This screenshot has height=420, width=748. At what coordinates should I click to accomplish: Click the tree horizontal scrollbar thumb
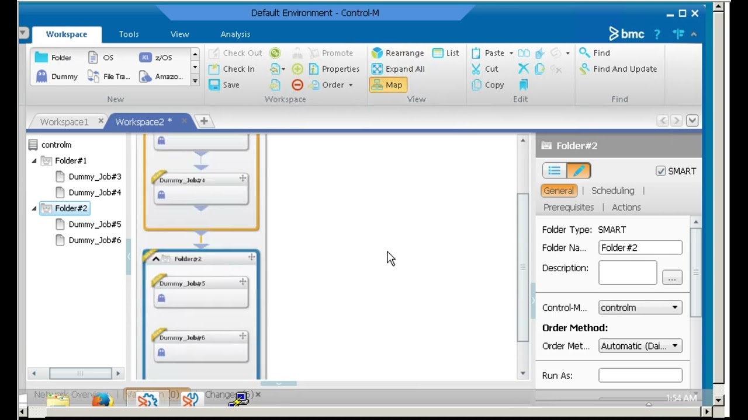[80, 373]
